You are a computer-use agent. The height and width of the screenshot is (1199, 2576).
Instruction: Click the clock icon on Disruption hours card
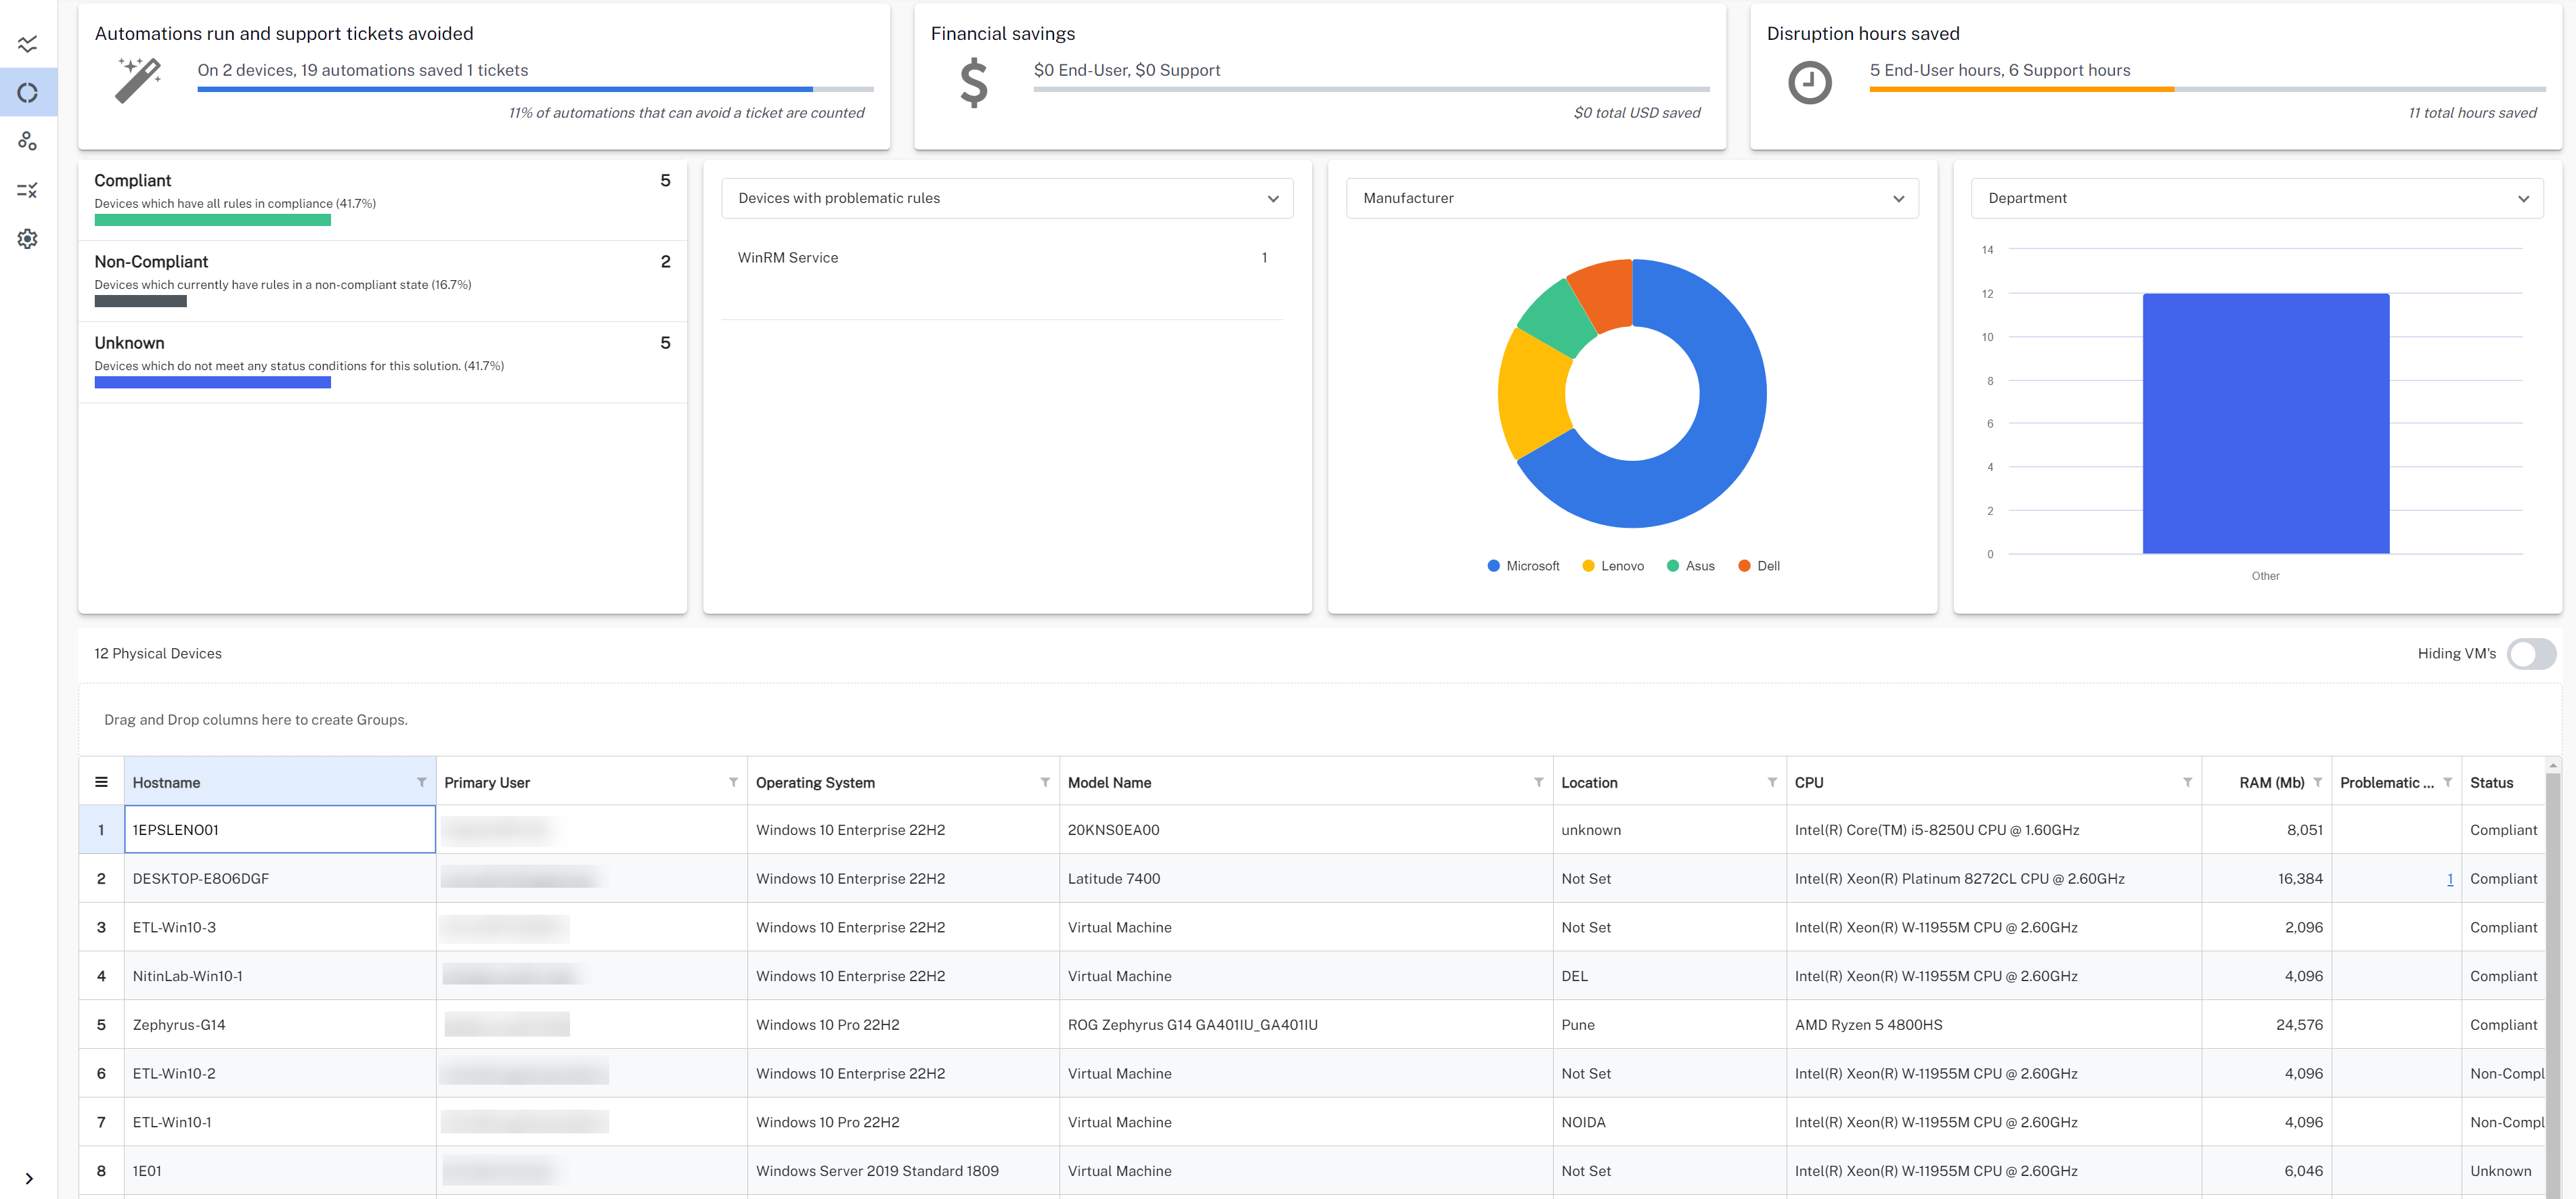coord(1808,83)
